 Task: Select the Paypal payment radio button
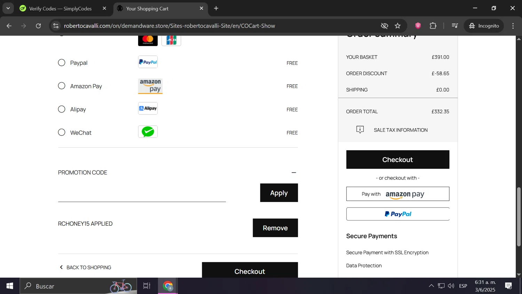62,63
